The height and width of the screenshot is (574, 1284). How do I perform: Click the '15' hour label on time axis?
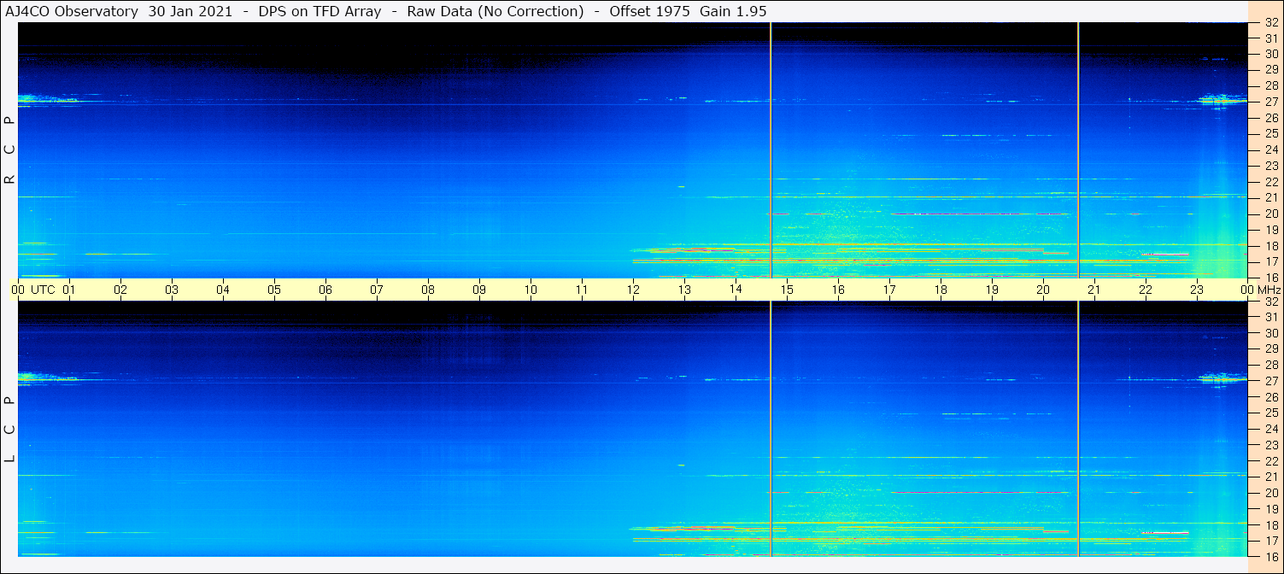(787, 290)
